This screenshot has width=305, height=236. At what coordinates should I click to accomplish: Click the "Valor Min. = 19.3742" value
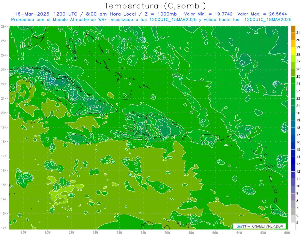click(208, 14)
